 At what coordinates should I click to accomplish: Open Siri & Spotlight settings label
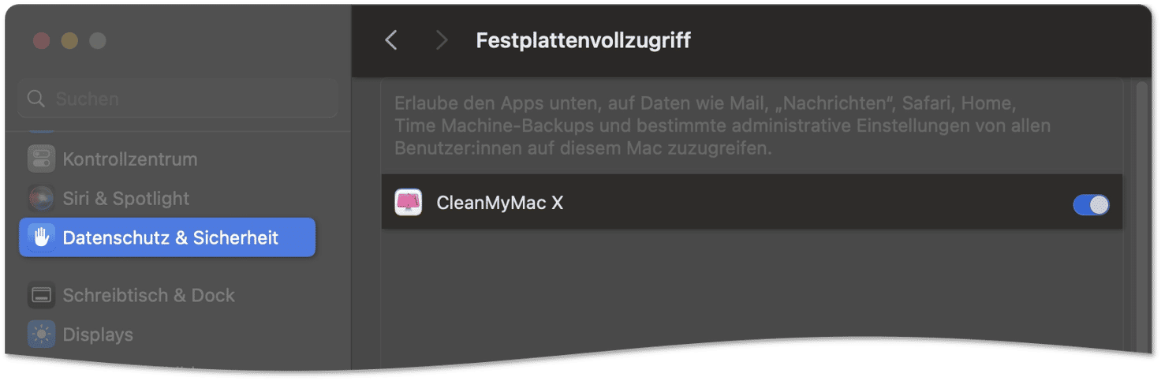[x=126, y=198]
